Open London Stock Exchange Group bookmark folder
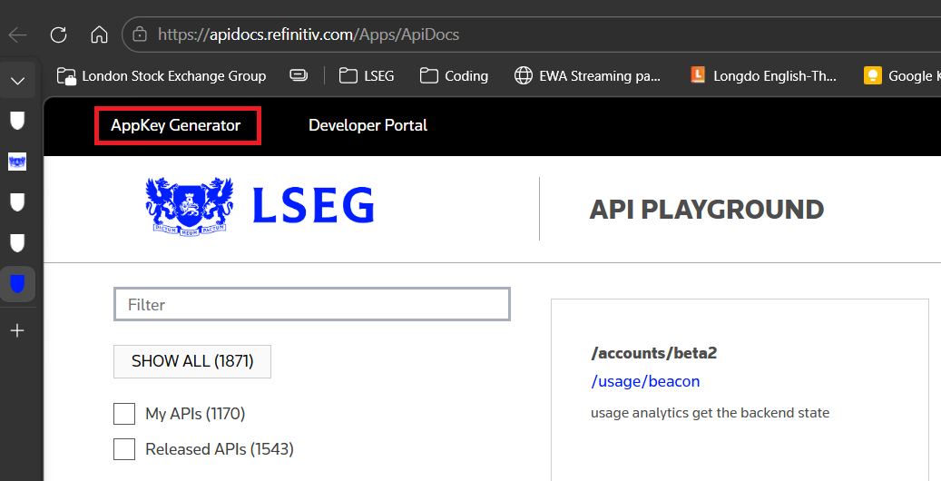Screen dimensions: 941x481 pyautogui.click(x=162, y=75)
